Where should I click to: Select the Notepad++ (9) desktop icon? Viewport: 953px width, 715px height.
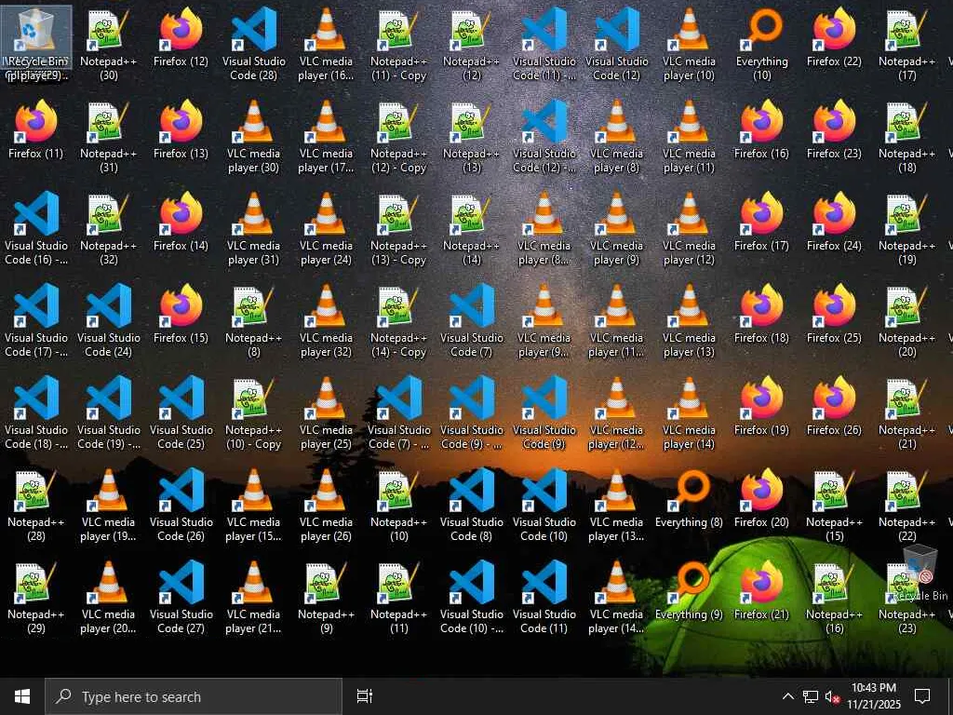pos(326,599)
